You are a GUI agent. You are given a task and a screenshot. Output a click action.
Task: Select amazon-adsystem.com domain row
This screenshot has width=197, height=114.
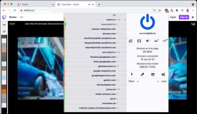pos(95,29)
